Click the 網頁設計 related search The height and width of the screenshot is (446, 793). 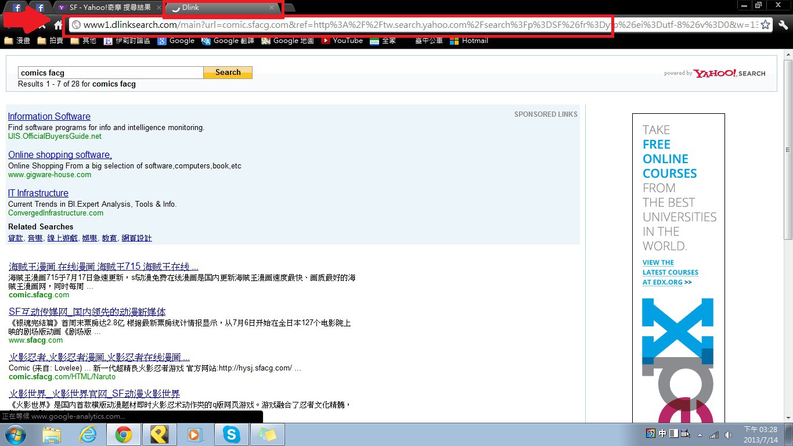136,238
